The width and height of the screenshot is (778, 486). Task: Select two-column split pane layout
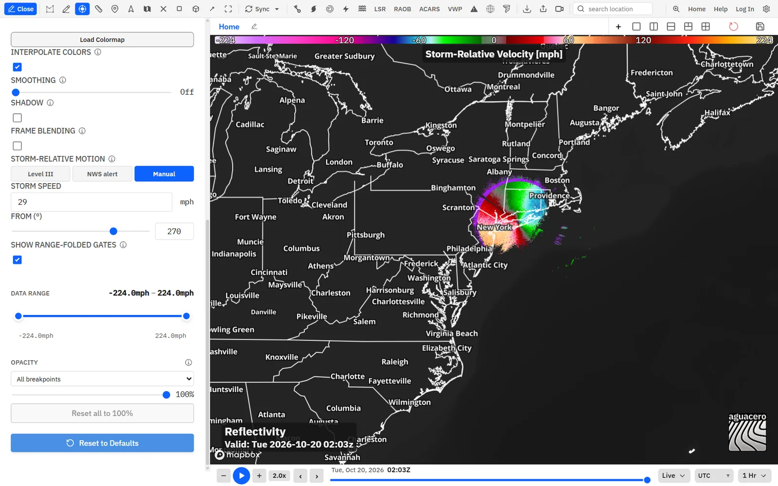[654, 26]
